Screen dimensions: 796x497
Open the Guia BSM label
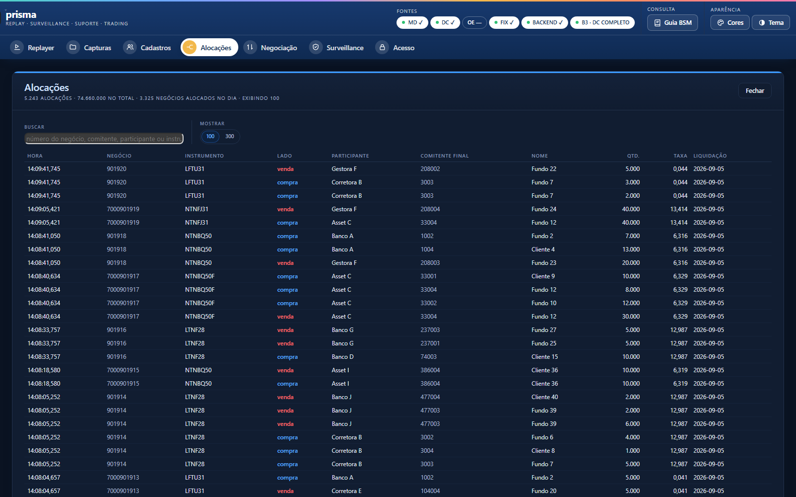click(x=678, y=23)
